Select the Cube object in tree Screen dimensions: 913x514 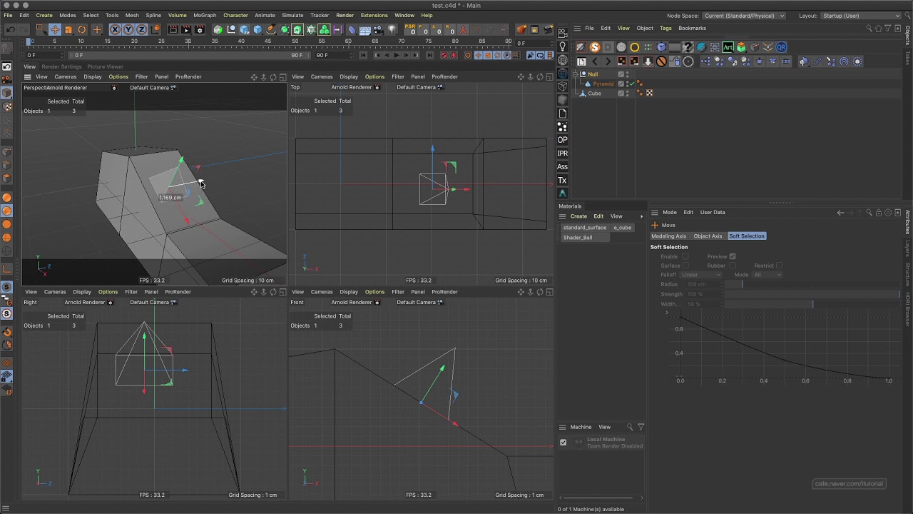594,94
